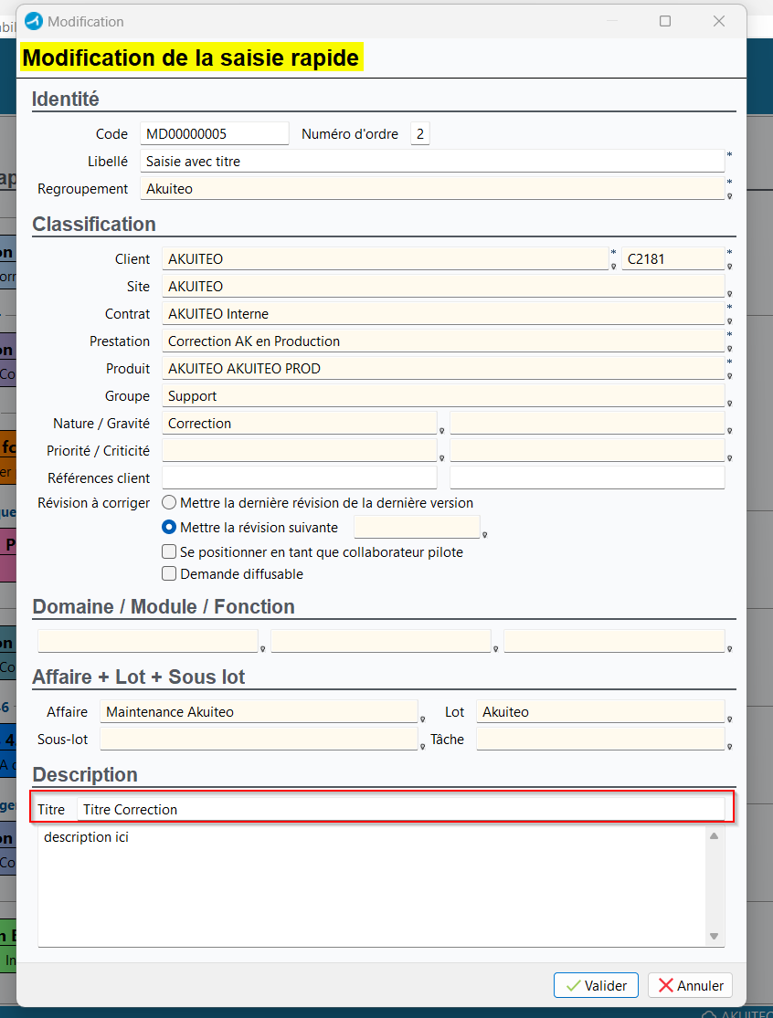Screen dimensions: 773x1018
Task: Click the Numéro d'ordre field
Action: [x=419, y=133]
